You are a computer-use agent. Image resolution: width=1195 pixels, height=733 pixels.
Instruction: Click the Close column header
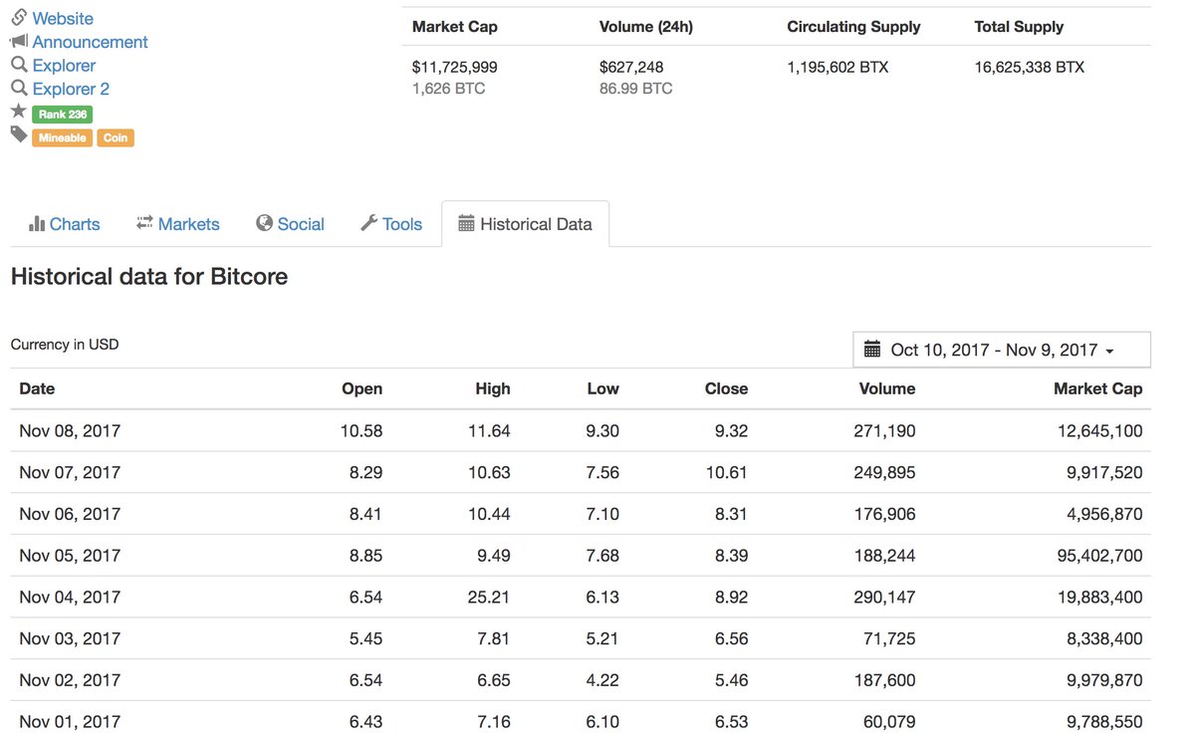[726, 388]
